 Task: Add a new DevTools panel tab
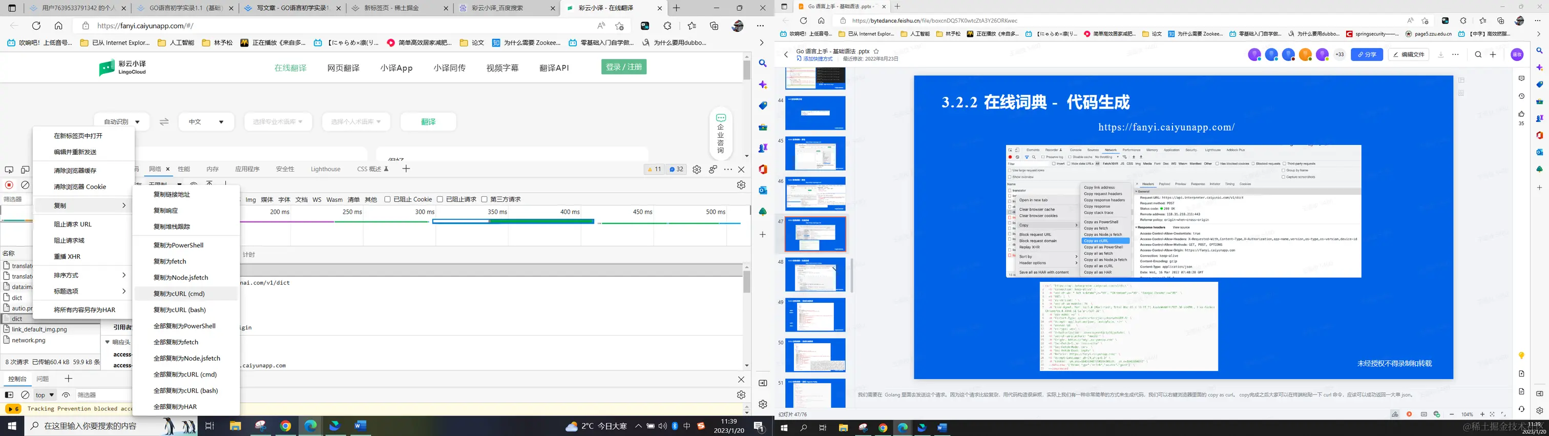(x=407, y=169)
